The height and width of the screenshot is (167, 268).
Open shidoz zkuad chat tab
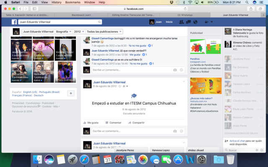coord(203,150)
